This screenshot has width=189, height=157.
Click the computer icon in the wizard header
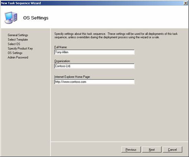[11, 18]
